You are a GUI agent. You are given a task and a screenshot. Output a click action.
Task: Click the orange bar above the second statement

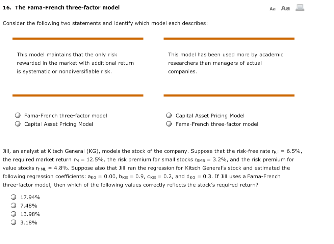click(x=229, y=38)
